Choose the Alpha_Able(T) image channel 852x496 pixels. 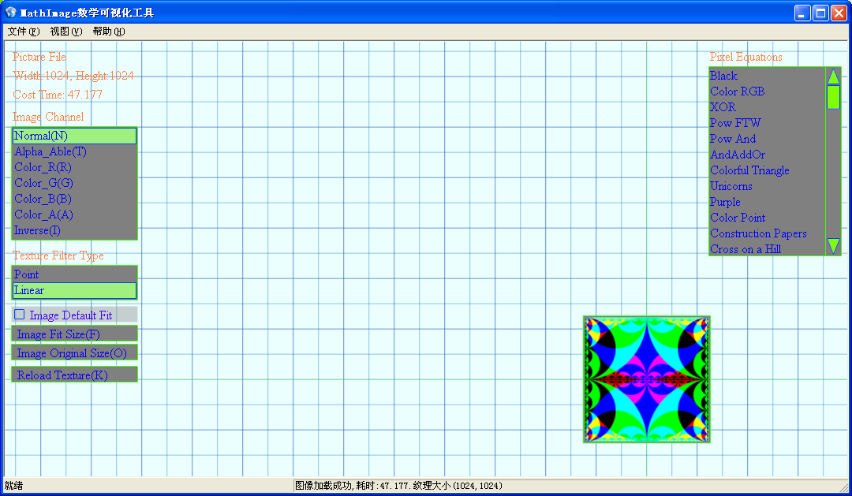[74, 151]
